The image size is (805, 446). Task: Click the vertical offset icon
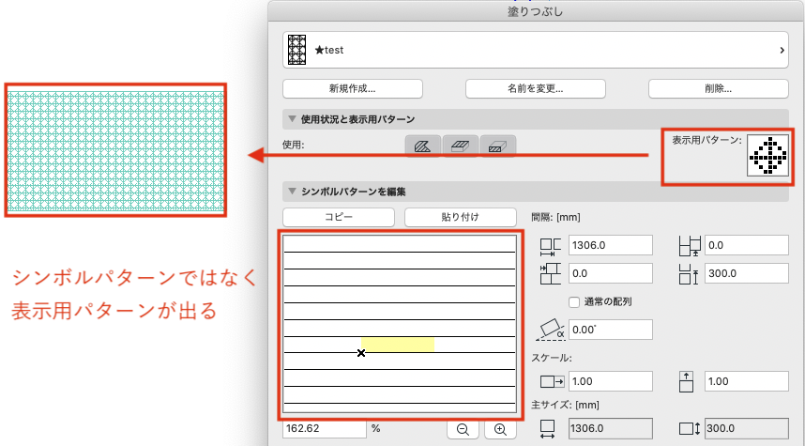[x=690, y=246]
